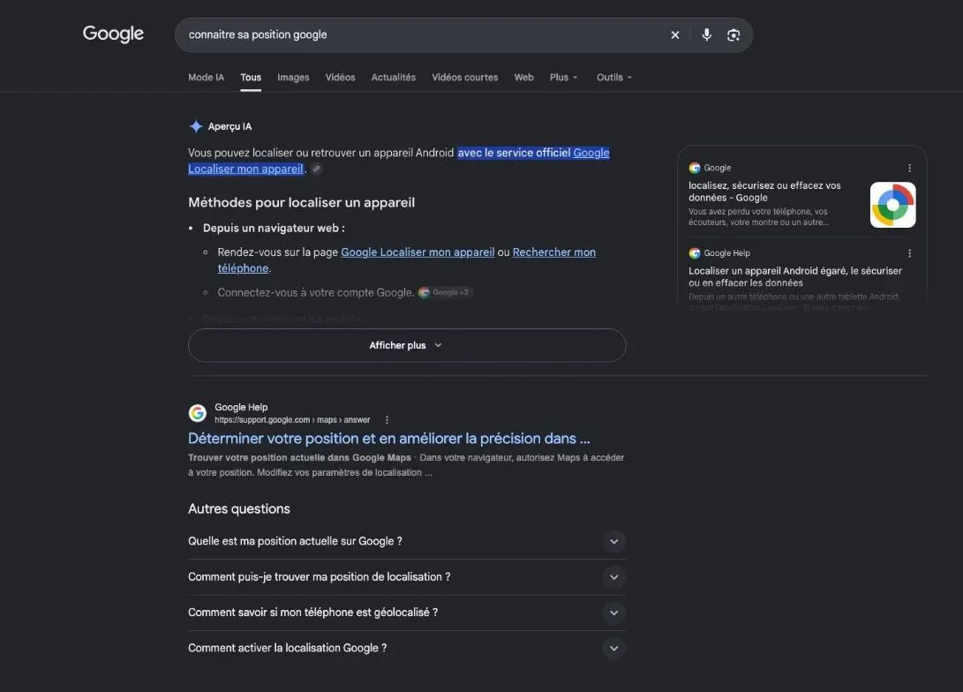Click the Google Help result favicon
Viewport: 963px width, 692px height.
[x=197, y=412]
